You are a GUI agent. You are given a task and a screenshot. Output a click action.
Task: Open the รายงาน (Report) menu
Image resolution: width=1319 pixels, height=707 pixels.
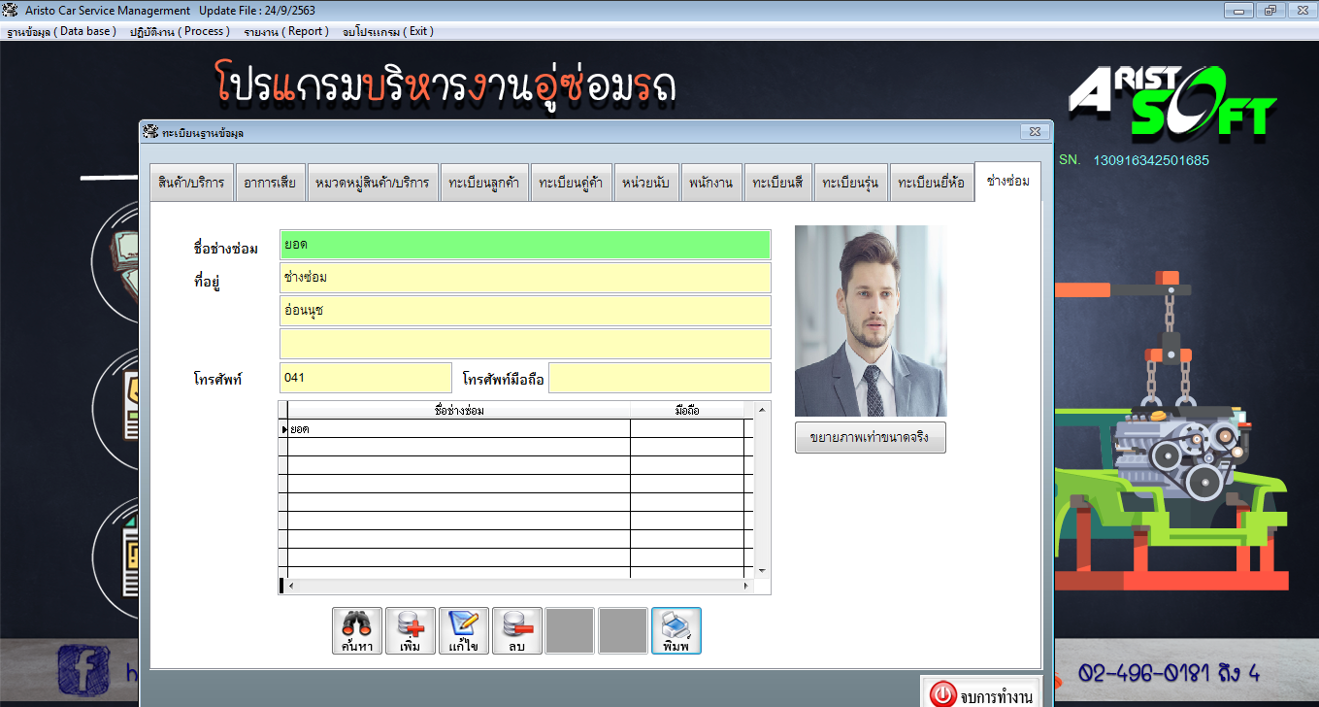(286, 31)
